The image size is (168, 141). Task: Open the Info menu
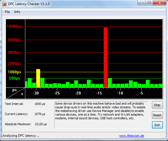(x=17, y=12)
